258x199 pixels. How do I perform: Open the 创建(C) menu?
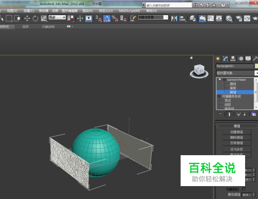[29, 11]
